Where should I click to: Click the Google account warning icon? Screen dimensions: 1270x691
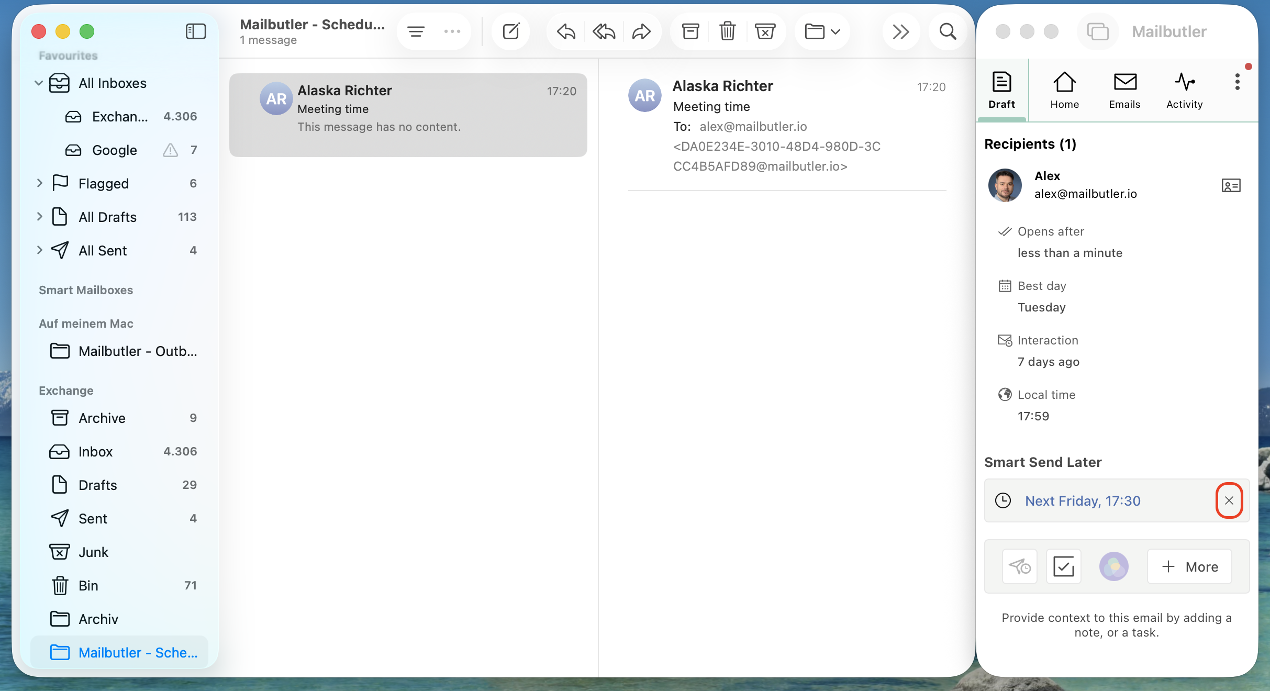click(170, 150)
